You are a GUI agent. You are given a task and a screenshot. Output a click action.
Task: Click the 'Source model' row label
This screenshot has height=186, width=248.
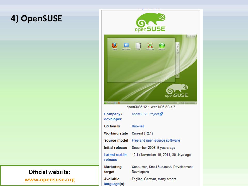[x=116, y=141]
